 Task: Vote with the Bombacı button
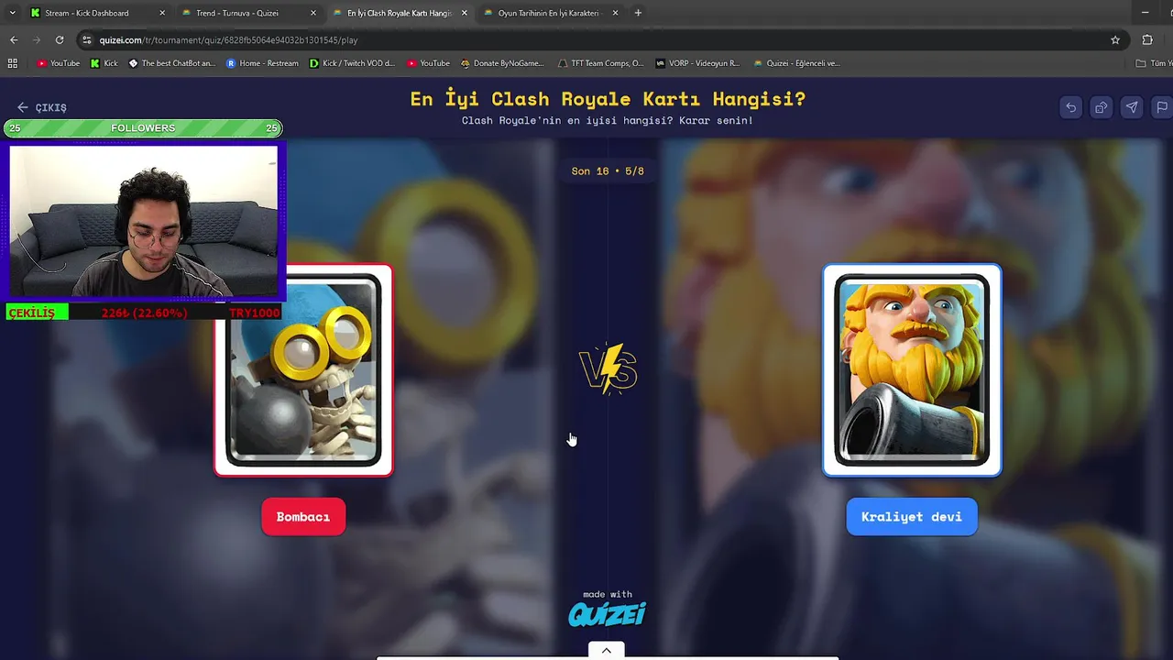point(303,517)
